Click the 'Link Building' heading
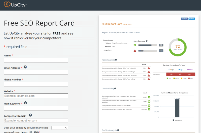The height and width of the screenshot is (133, 201). pyautogui.click(x=108, y=89)
